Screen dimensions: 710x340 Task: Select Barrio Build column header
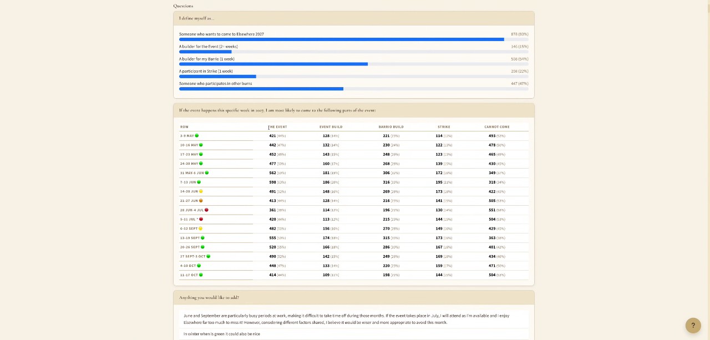pos(391,127)
